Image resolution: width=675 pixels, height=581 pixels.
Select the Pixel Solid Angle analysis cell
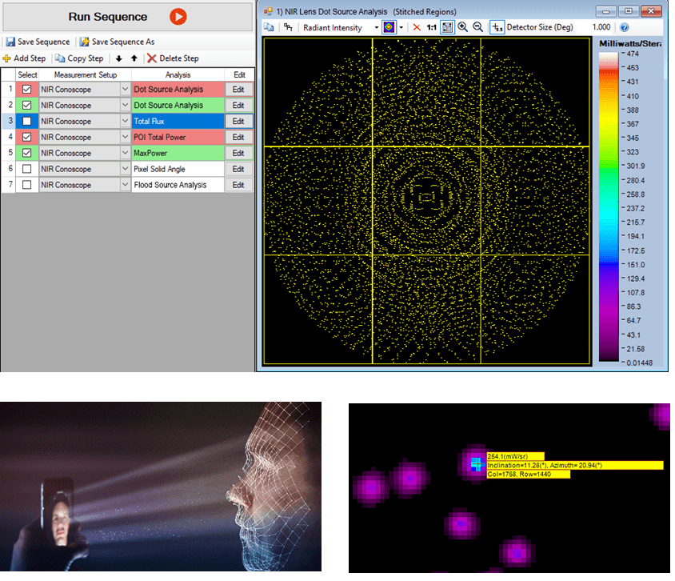coord(178,169)
